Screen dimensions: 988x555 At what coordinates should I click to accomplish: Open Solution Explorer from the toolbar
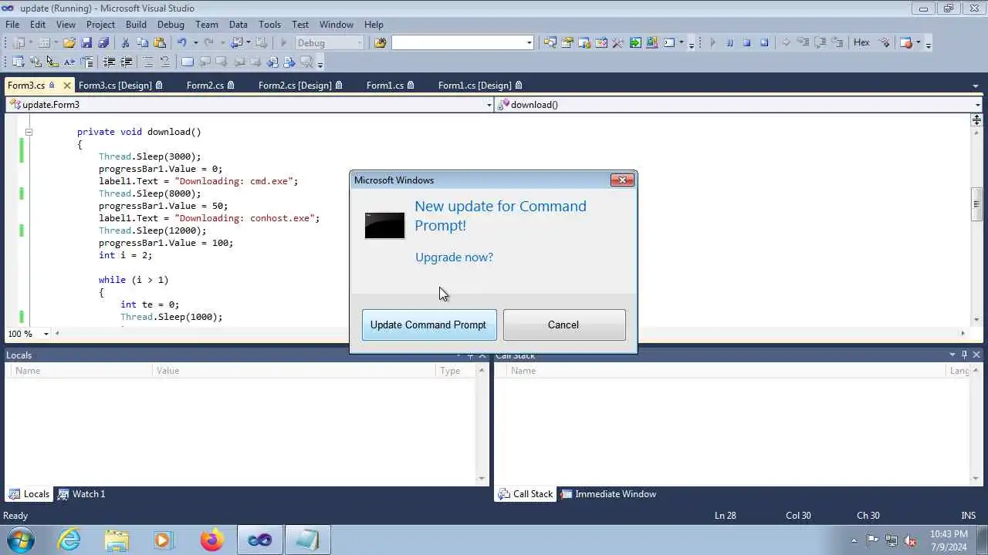click(550, 42)
